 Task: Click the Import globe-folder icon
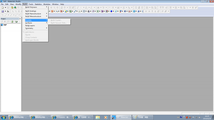pos(15,8)
